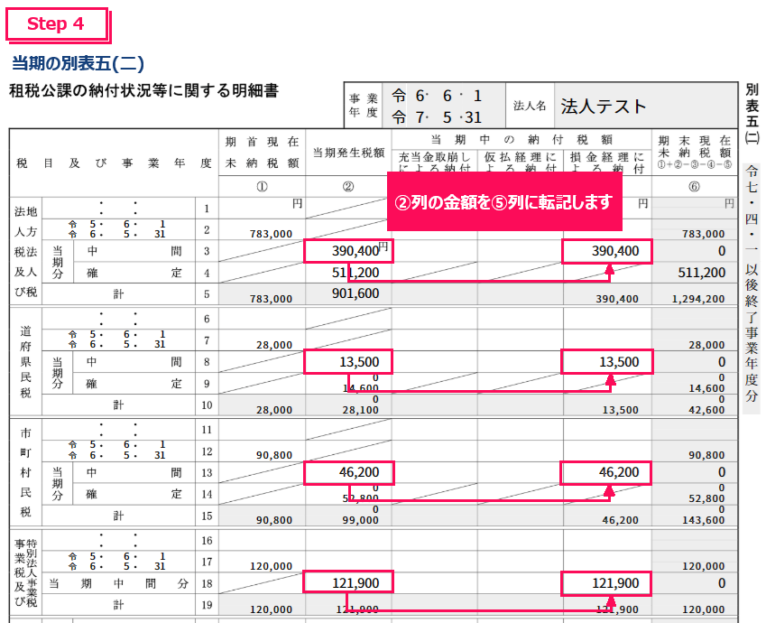This screenshot has width=766, height=623.
Task: Click 121,900 in row 18 column ②
Action: (x=355, y=583)
